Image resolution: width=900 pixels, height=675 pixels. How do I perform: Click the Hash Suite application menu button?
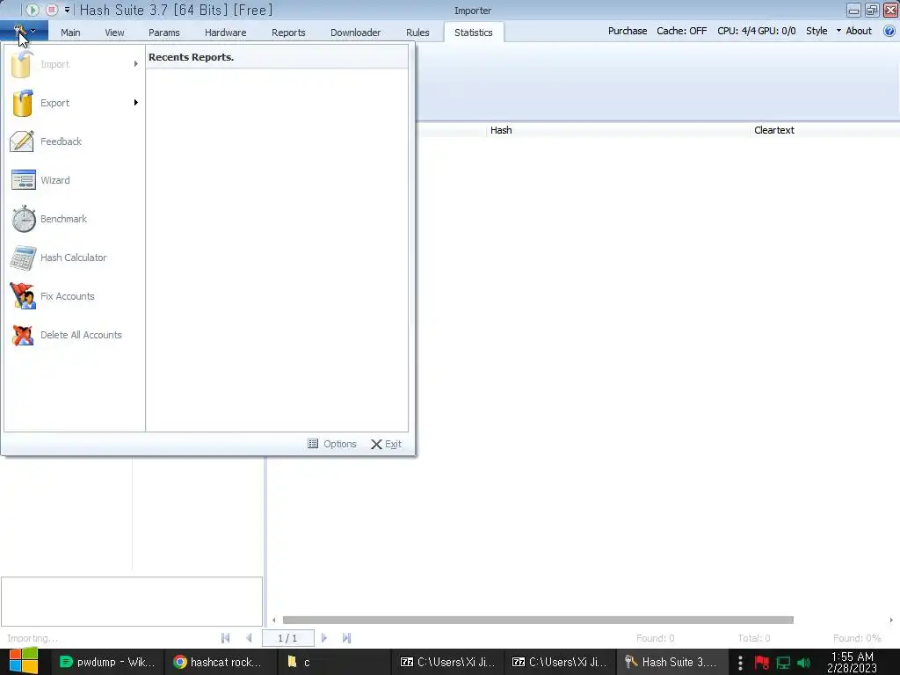24,32
